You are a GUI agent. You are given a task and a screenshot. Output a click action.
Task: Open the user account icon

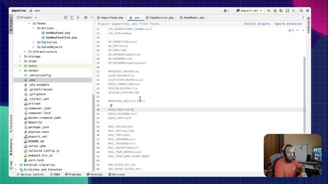point(226,11)
